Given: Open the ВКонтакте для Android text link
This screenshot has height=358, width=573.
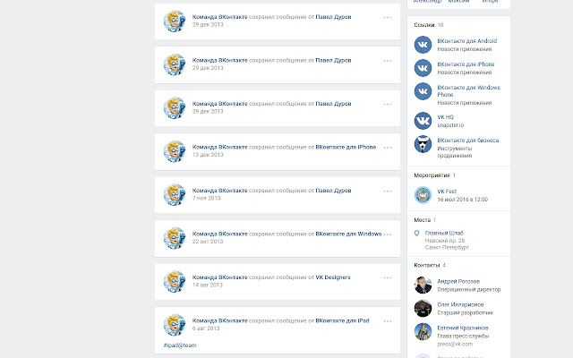Looking at the screenshot, I should pyautogui.click(x=467, y=41).
